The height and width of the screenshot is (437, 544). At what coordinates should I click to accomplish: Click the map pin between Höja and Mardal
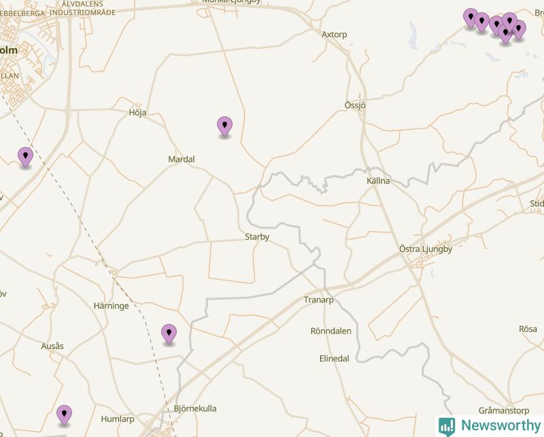point(224,127)
